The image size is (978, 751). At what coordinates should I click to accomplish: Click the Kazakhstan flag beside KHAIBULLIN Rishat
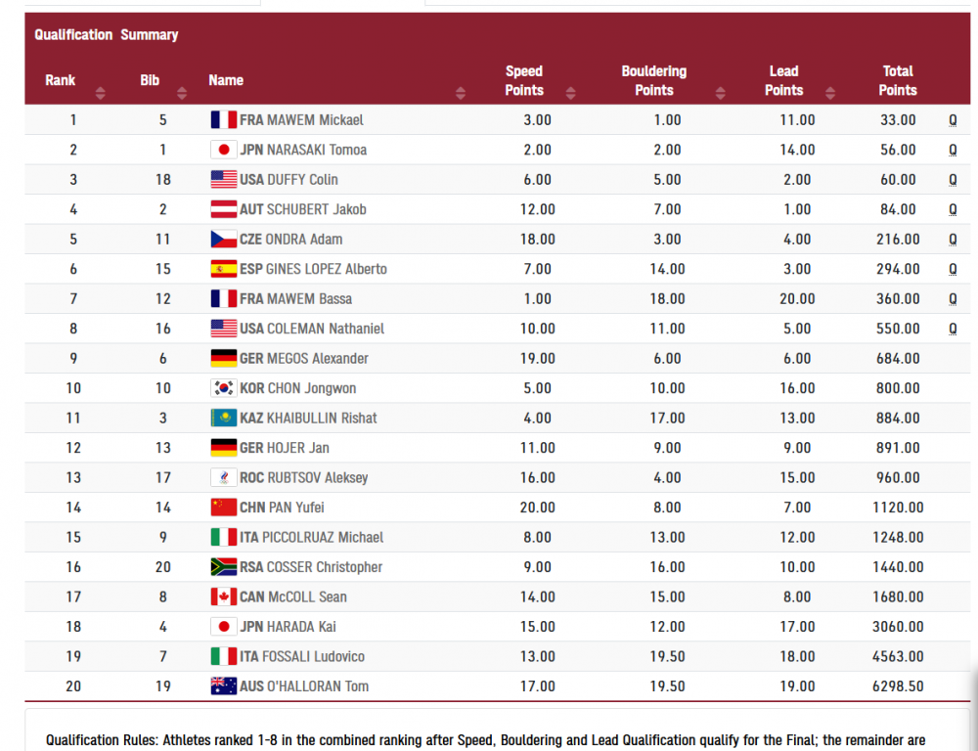223,419
